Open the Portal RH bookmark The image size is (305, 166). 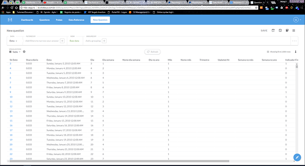tap(117, 12)
